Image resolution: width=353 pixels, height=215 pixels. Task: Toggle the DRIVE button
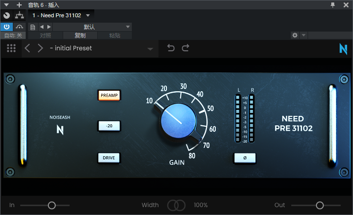[x=109, y=158]
